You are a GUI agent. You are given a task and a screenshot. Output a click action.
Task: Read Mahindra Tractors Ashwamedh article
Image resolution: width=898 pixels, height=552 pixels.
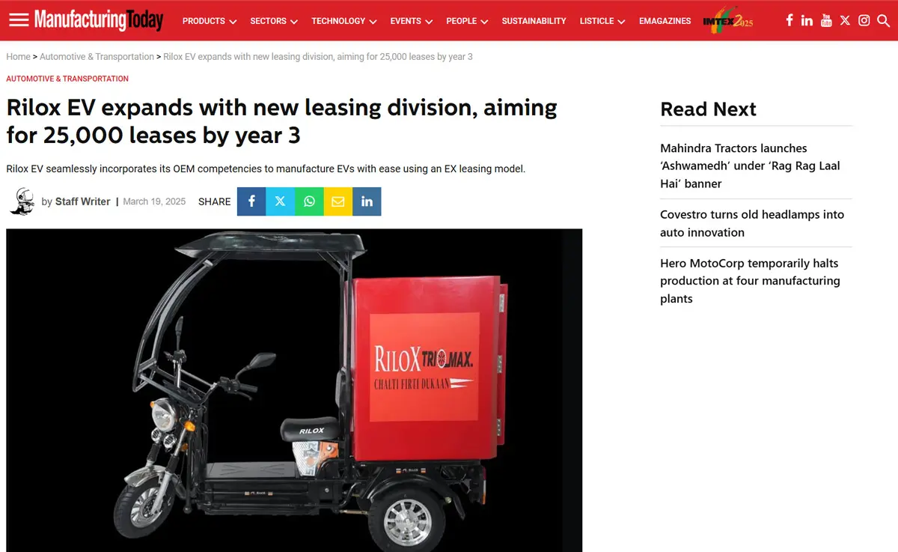coord(750,166)
